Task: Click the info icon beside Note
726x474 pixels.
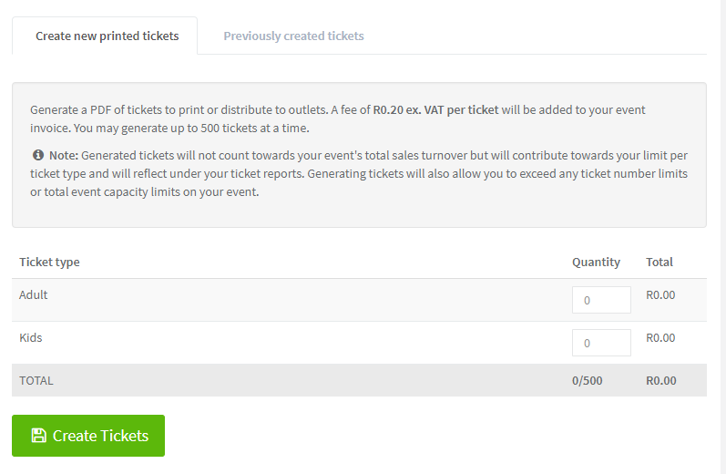Action: coord(38,155)
